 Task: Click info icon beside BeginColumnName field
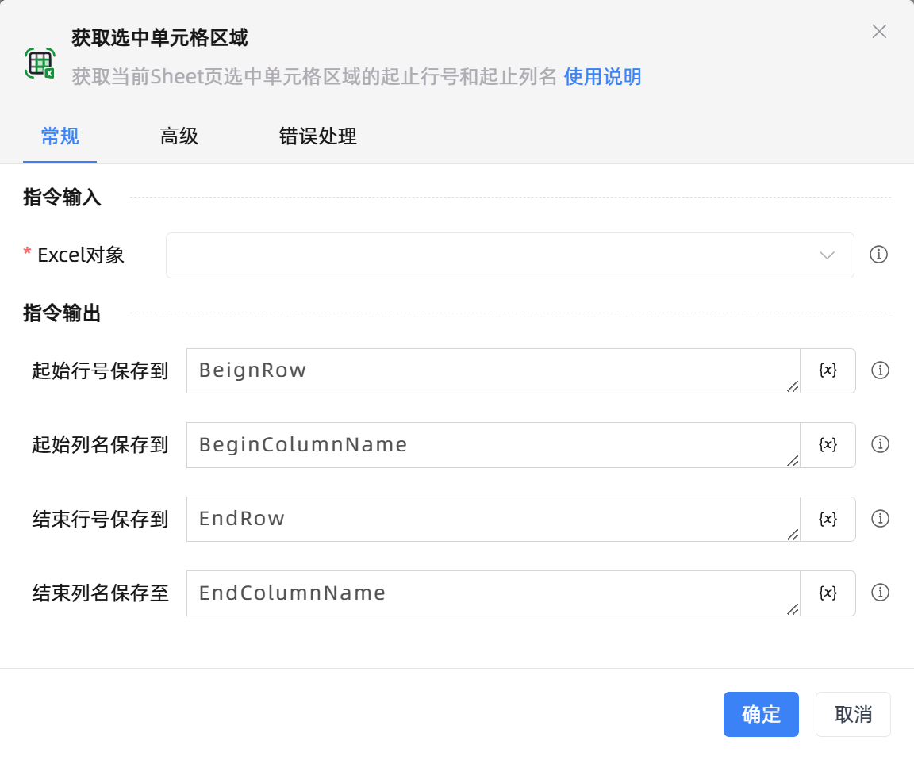click(880, 444)
